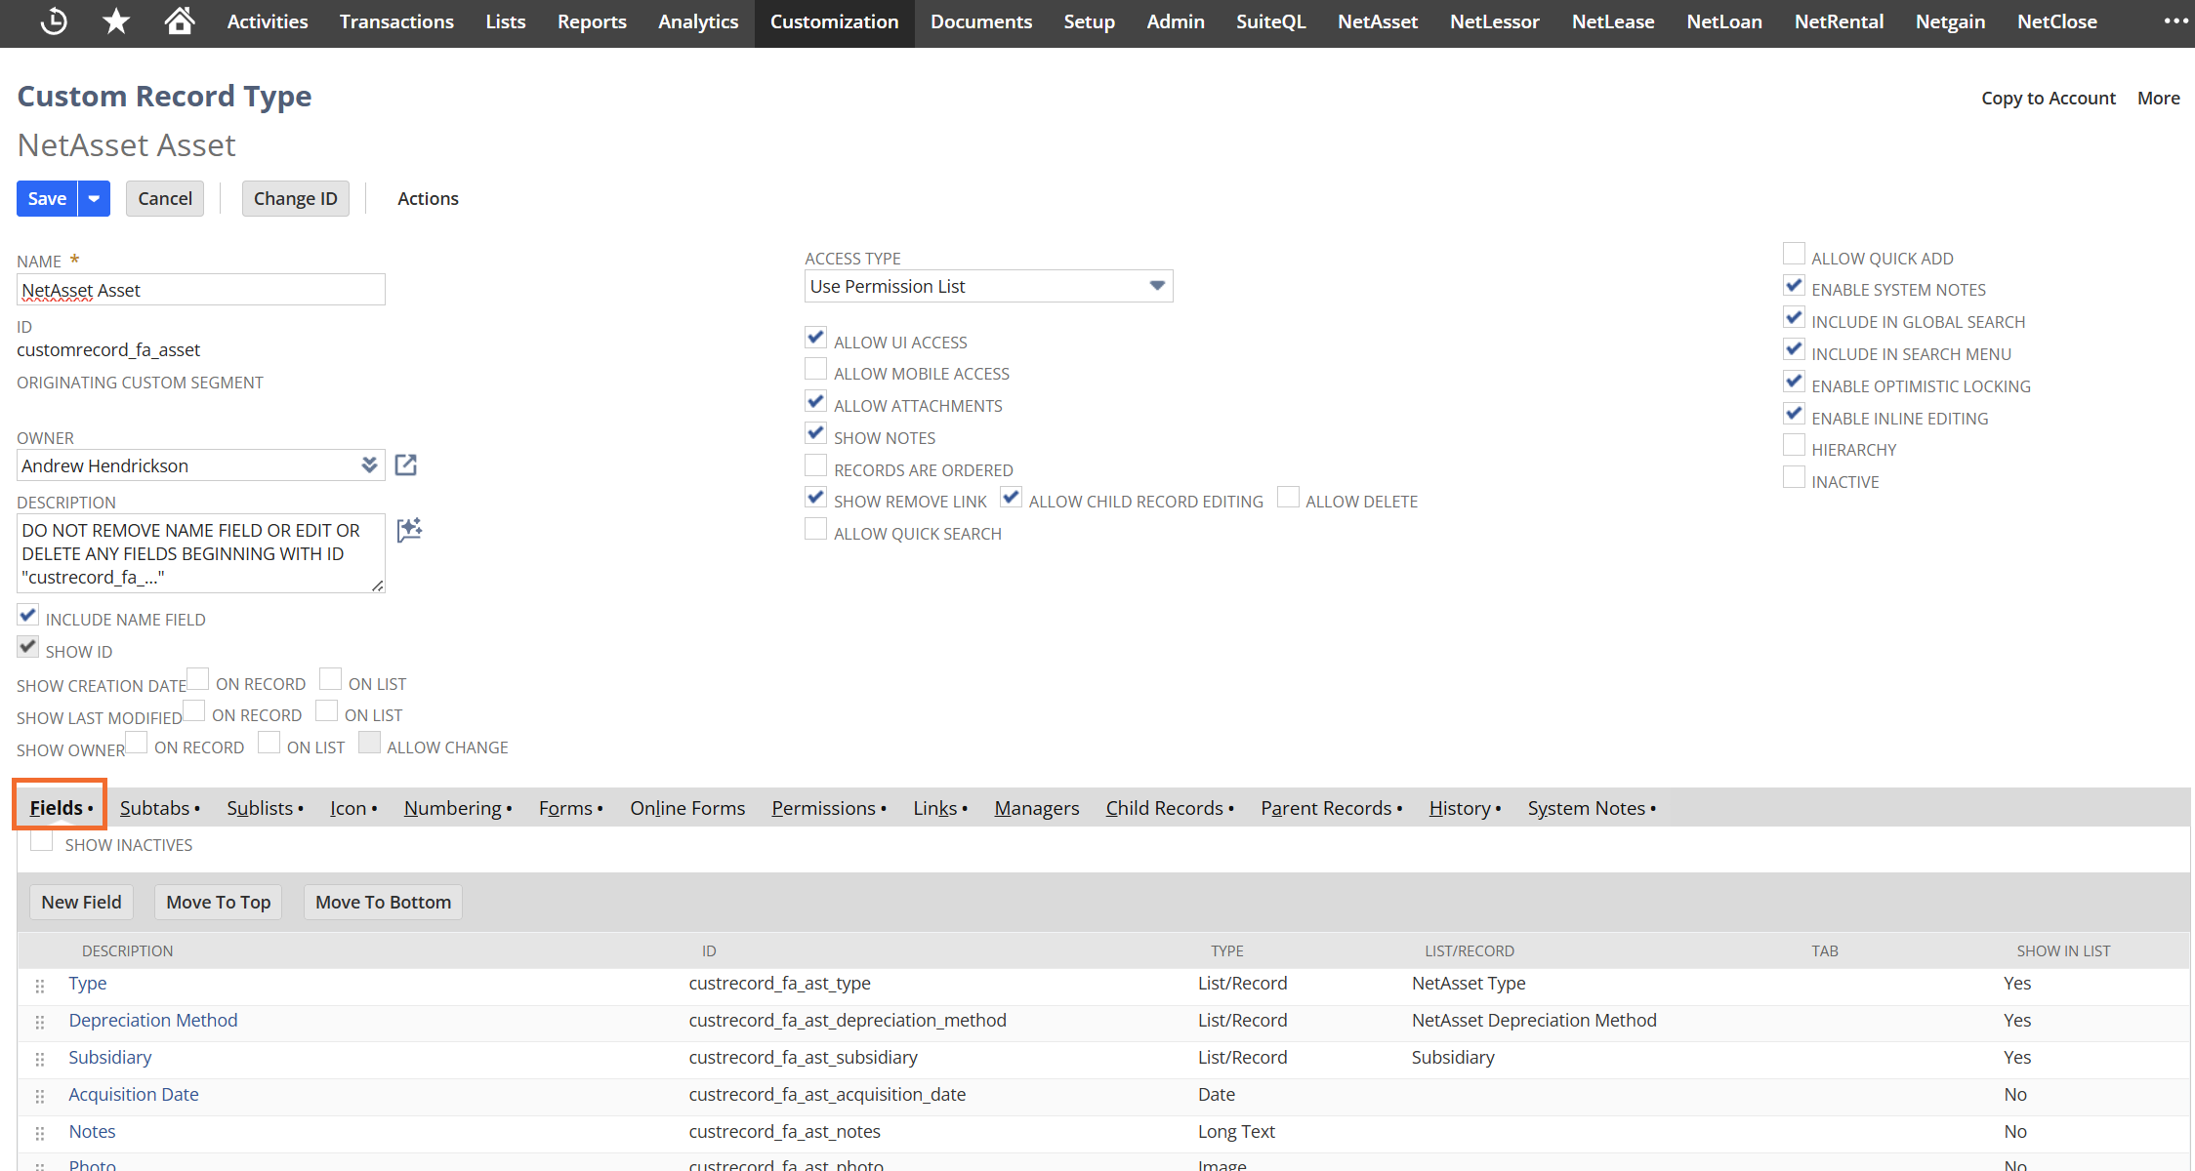Image resolution: width=2195 pixels, height=1171 pixels.
Task: Check Show Creation Date On Record
Action: [197, 680]
